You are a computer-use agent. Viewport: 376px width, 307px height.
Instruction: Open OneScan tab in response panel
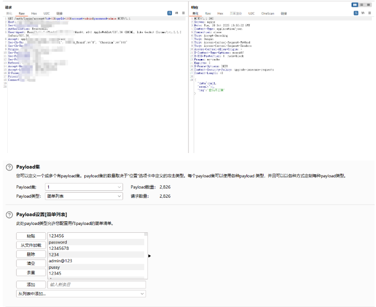tap(268, 13)
